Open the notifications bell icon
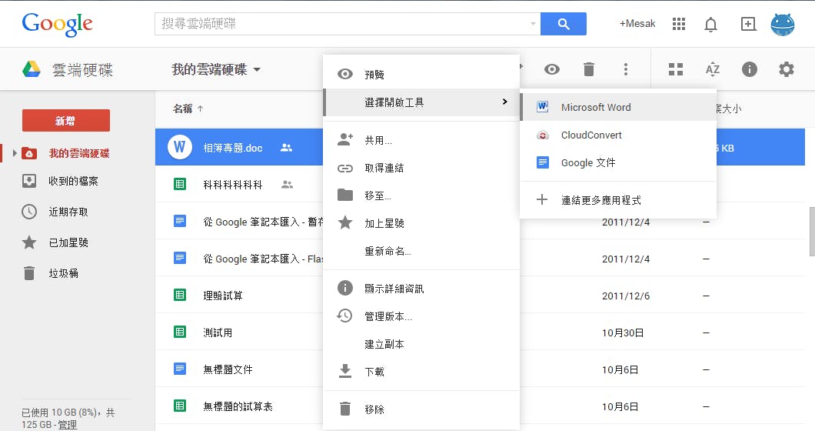This screenshot has width=815, height=431. coord(711,24)
